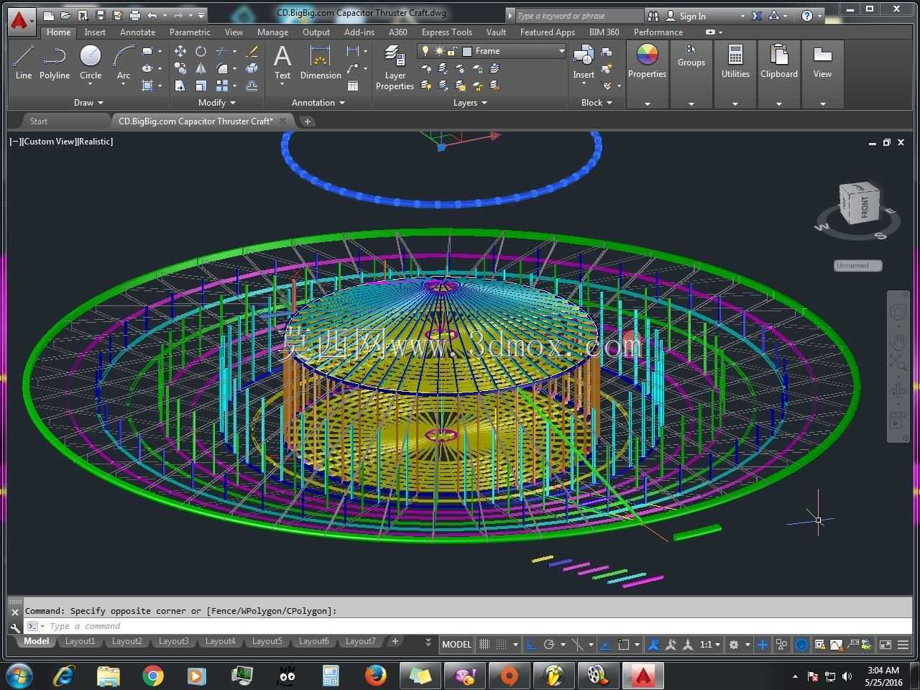Viewport: 920px width, 690px height.
Task: Switch to the Layout1 tab
Action: click(80, 641)
